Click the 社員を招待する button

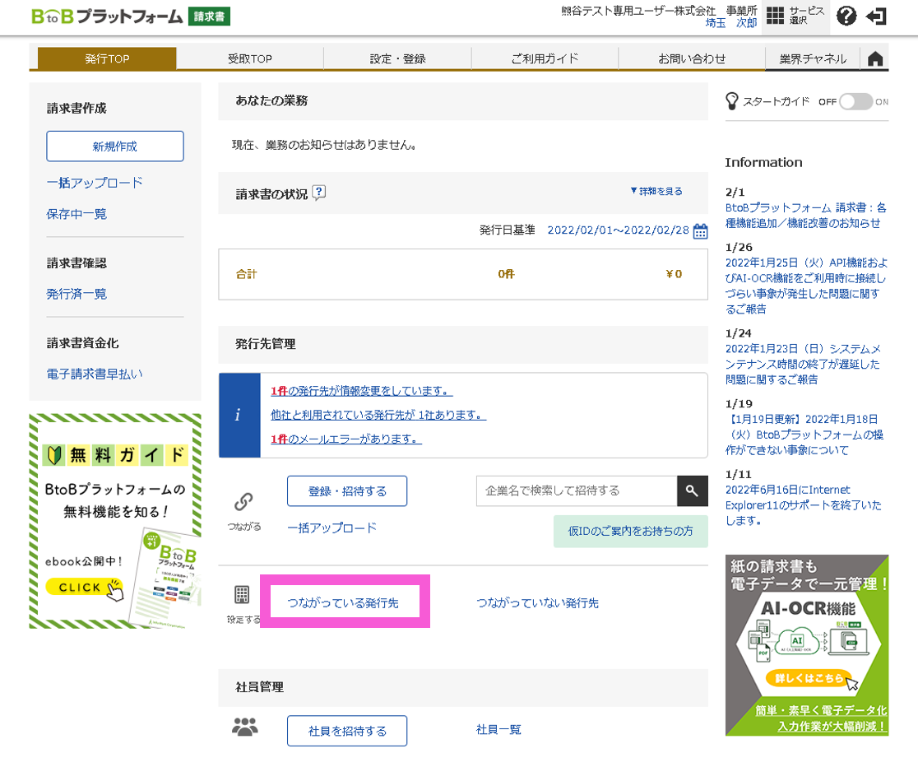tap(347, 731)
